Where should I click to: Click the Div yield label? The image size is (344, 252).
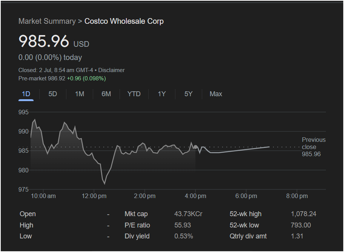(137, 237)
